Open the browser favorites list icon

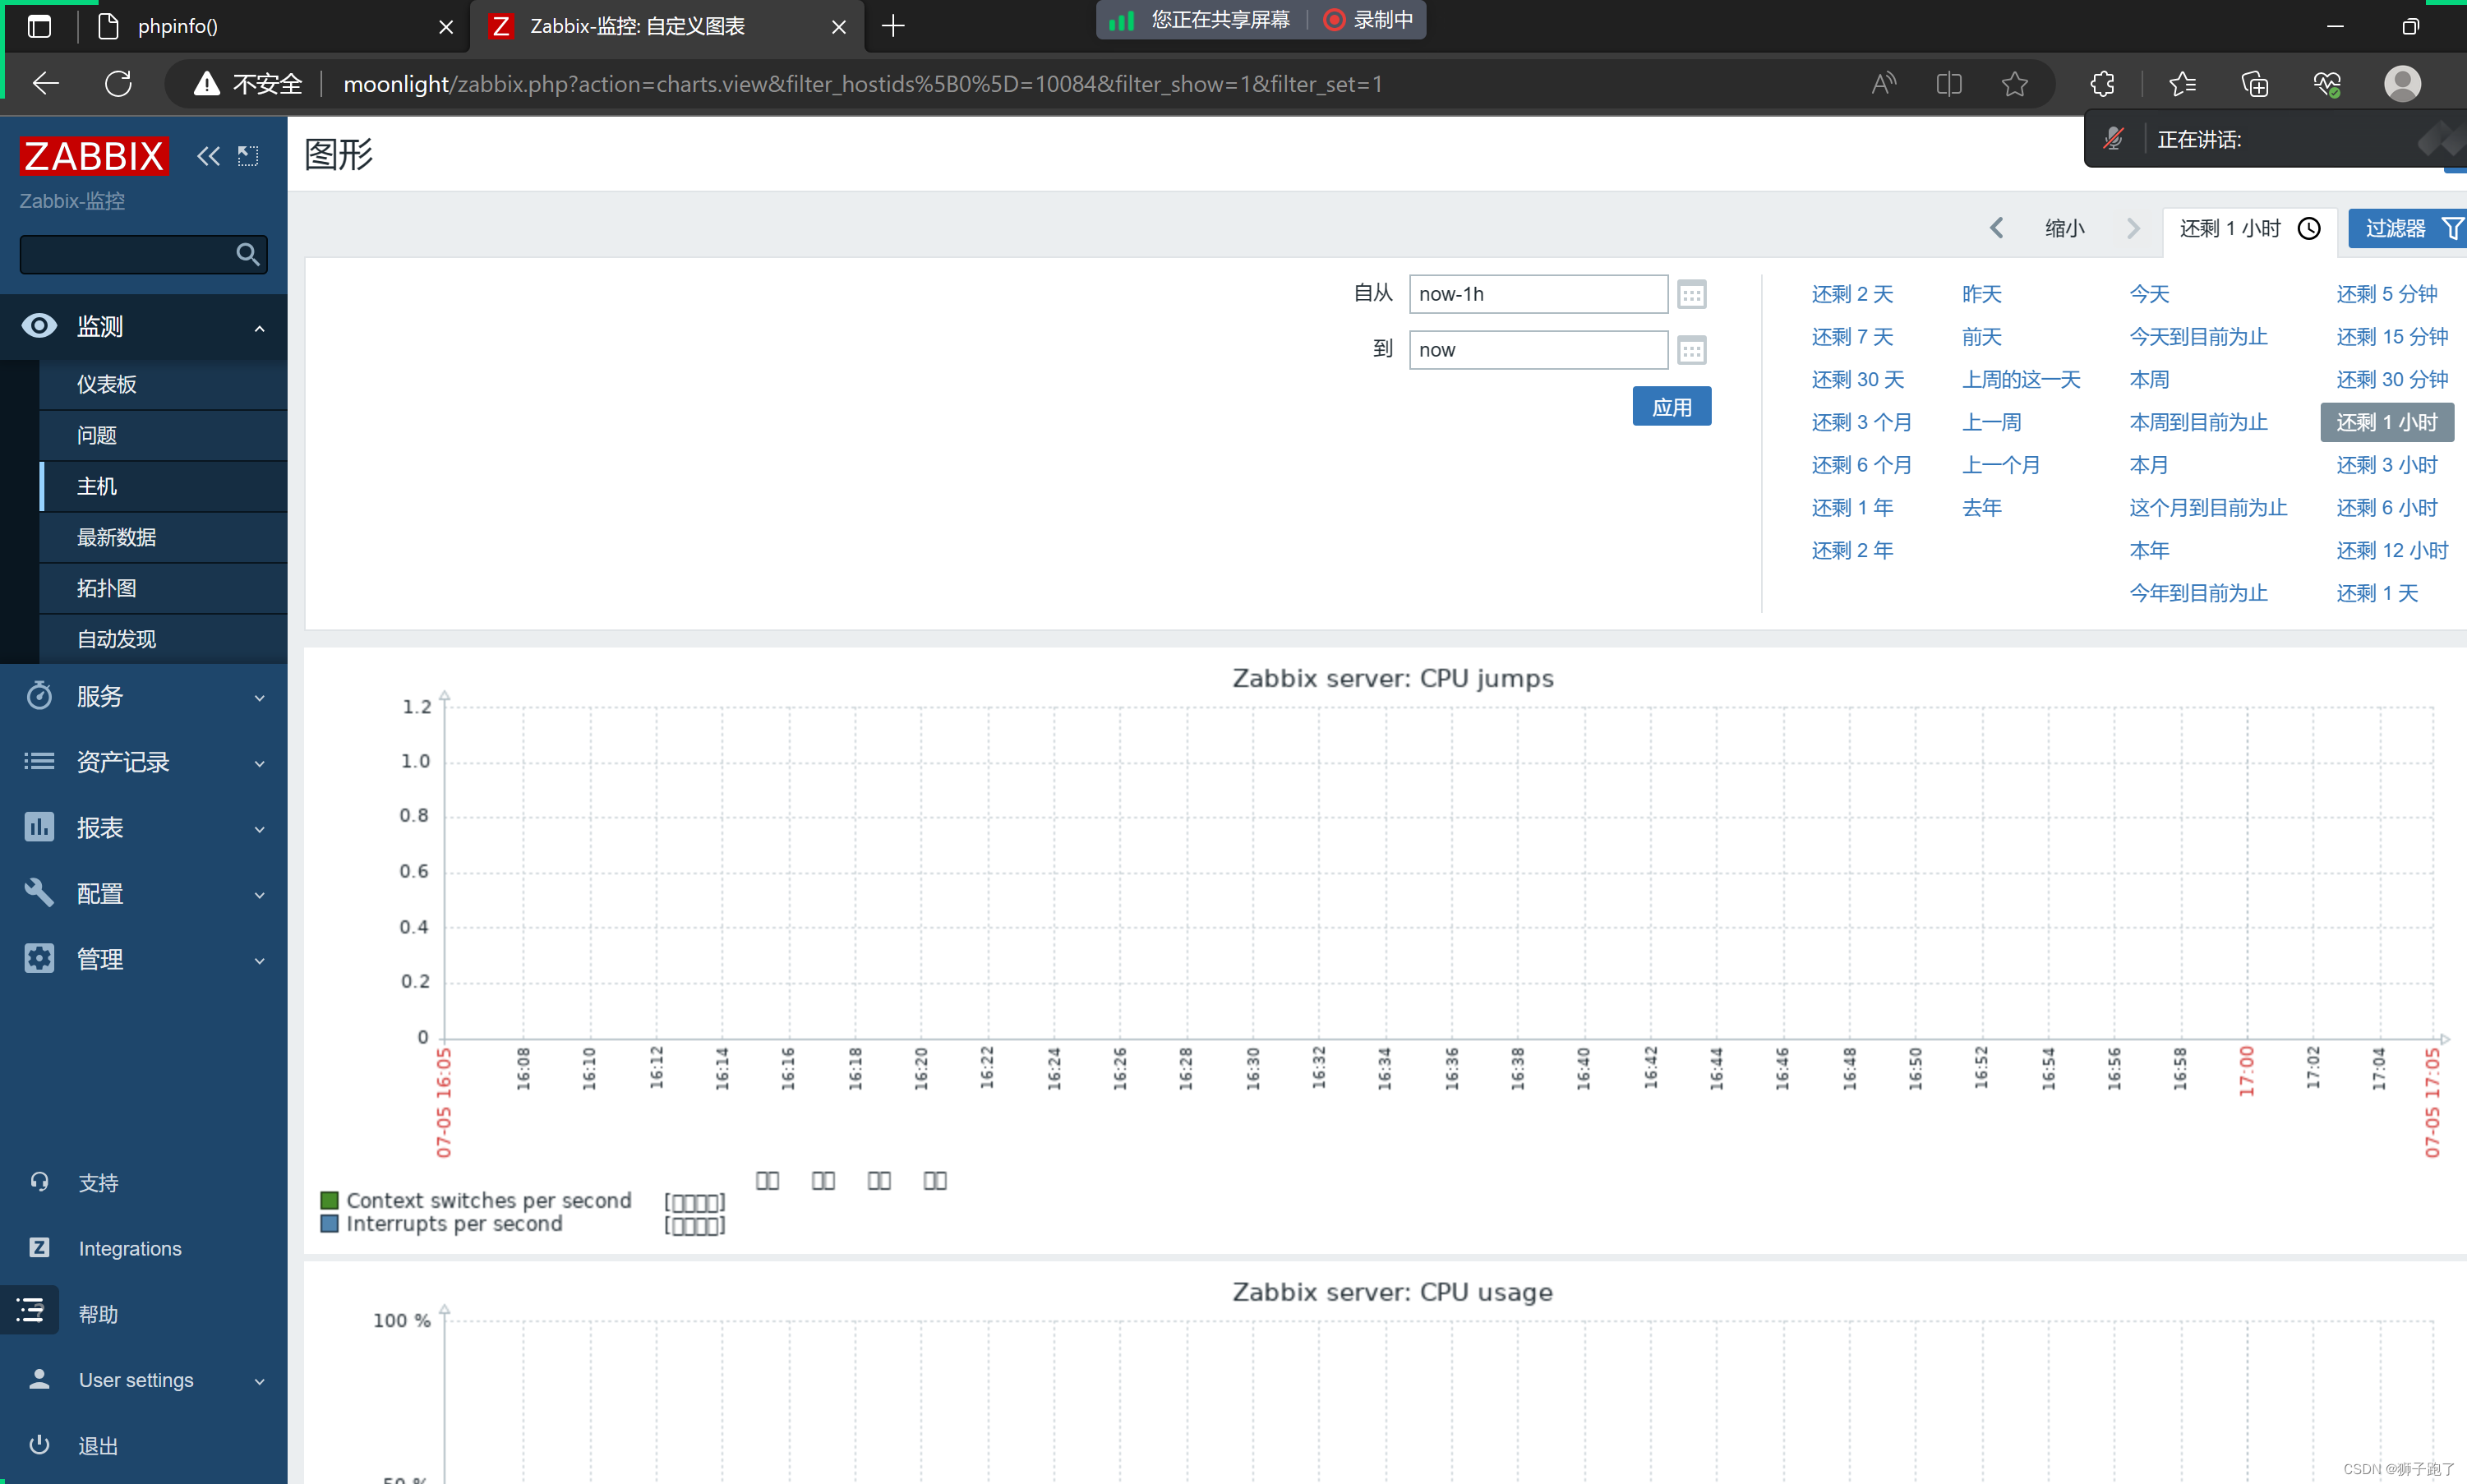point(2183,84)
